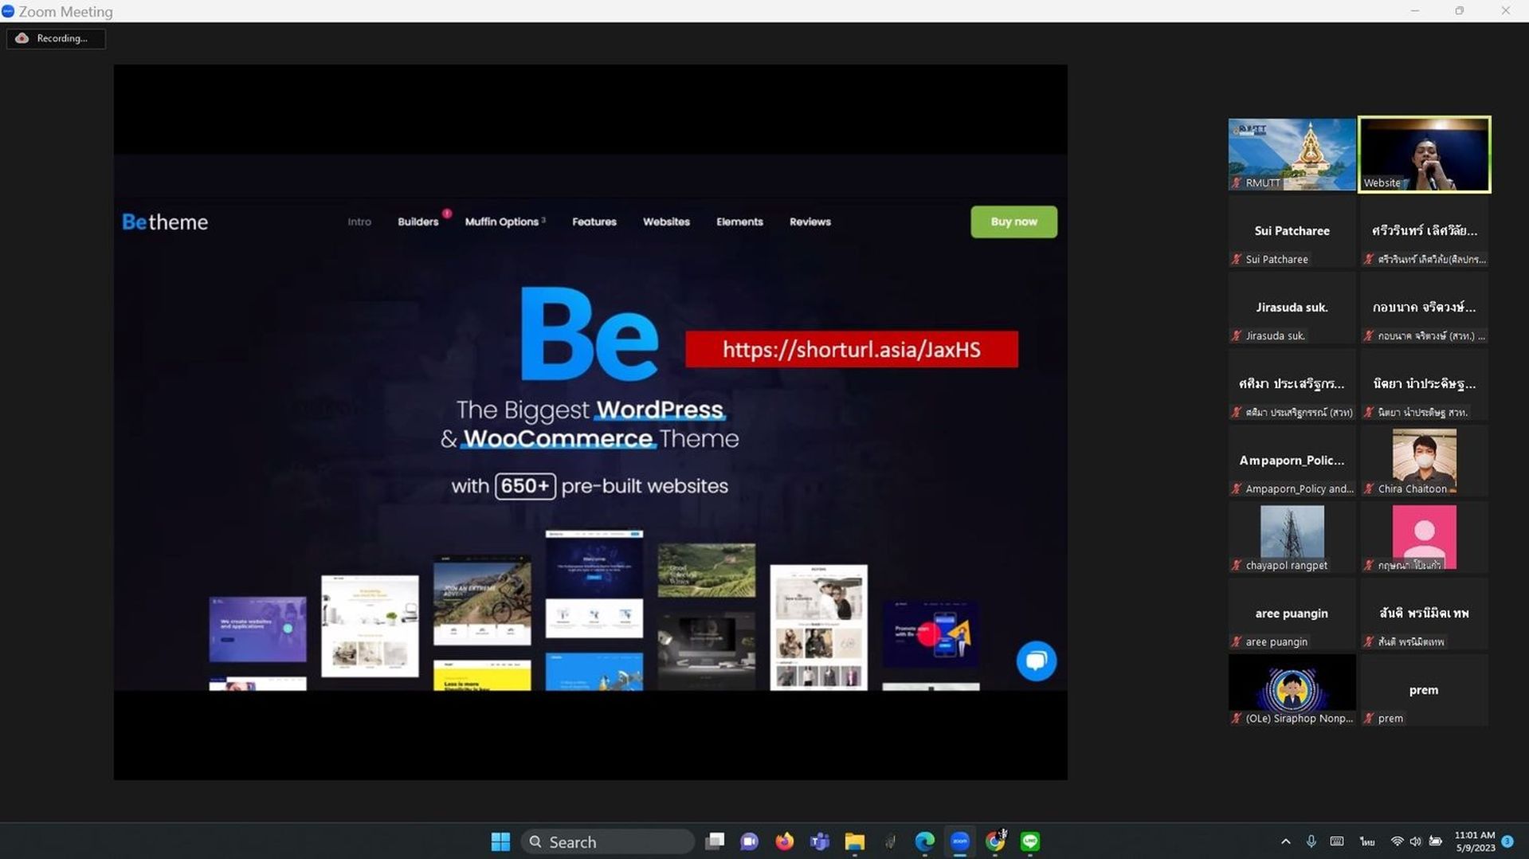Click the mountain biker website thumbnail
The image size is (1529, 859).
click(482, 601)
